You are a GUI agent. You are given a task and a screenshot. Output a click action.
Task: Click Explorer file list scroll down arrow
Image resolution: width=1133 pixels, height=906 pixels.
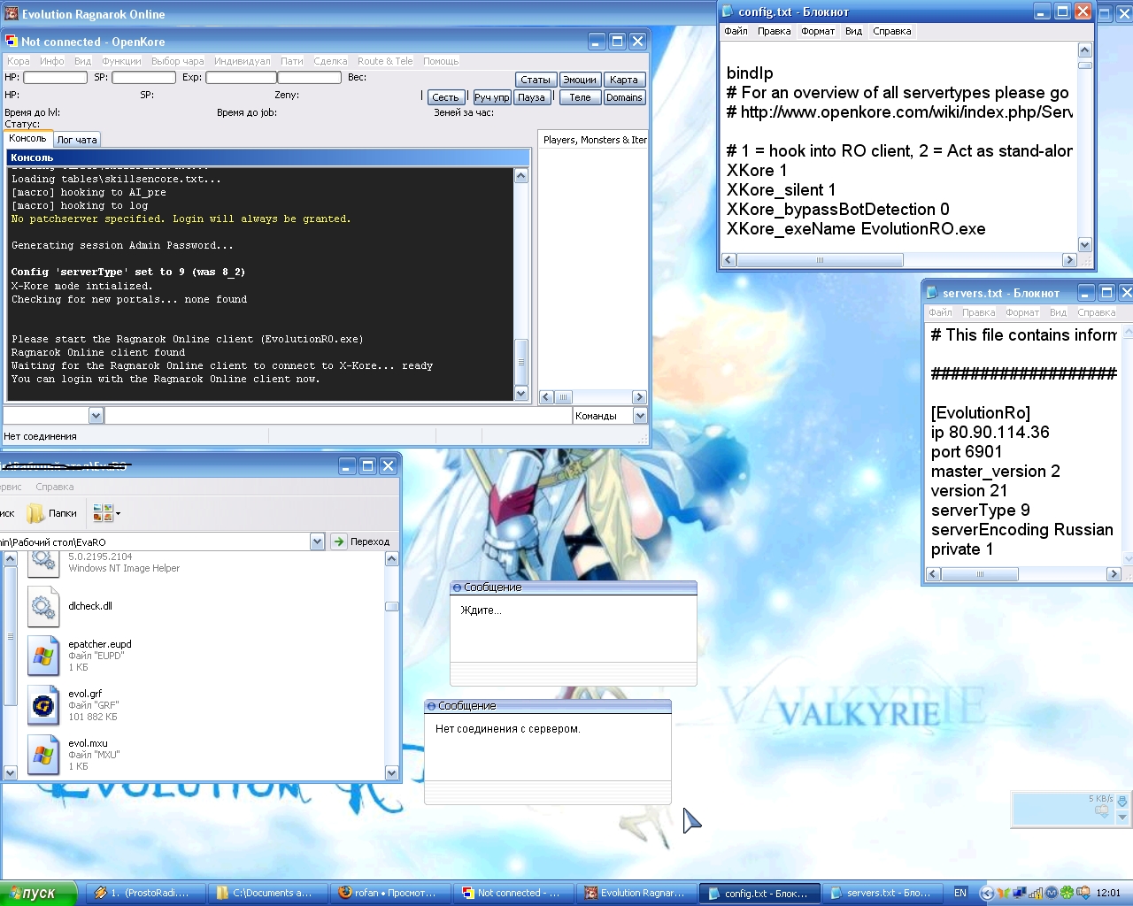392,772
